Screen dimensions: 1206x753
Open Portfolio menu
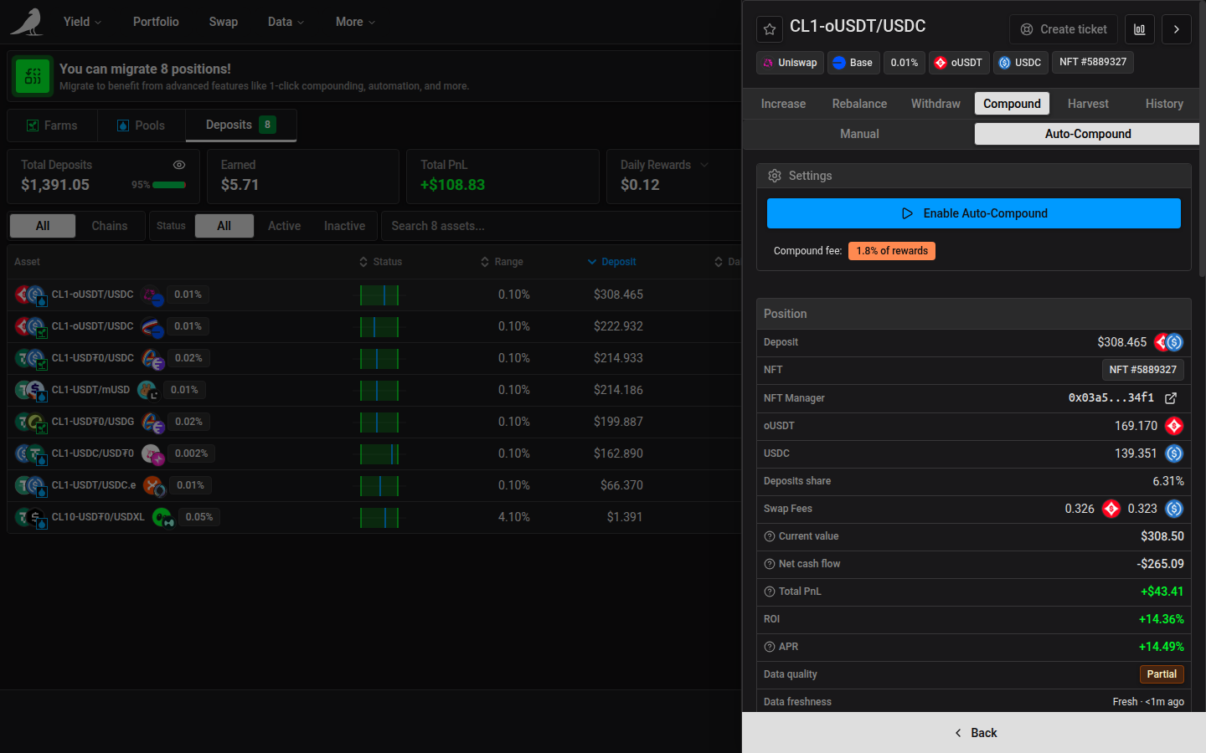156,22
